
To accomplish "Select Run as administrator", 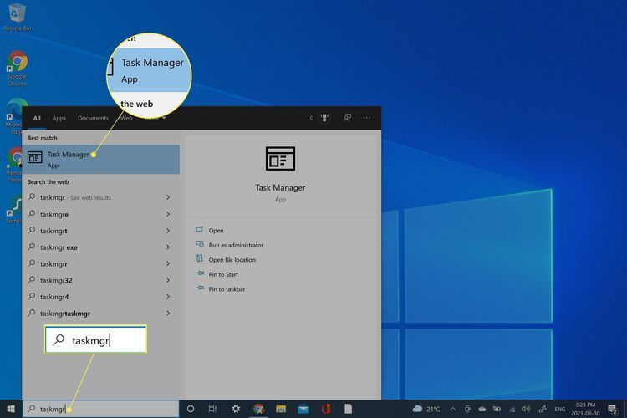I will 236,245.
